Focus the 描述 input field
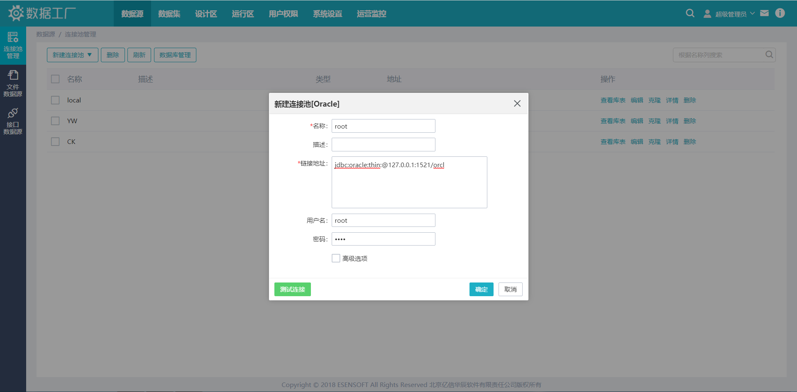Screen dimensions: 797x392 (384, 144)
